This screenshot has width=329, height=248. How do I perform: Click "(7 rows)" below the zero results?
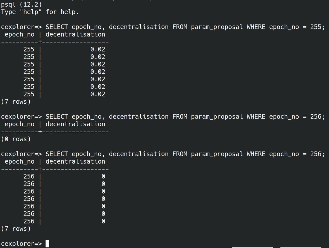tap(16, 229)
